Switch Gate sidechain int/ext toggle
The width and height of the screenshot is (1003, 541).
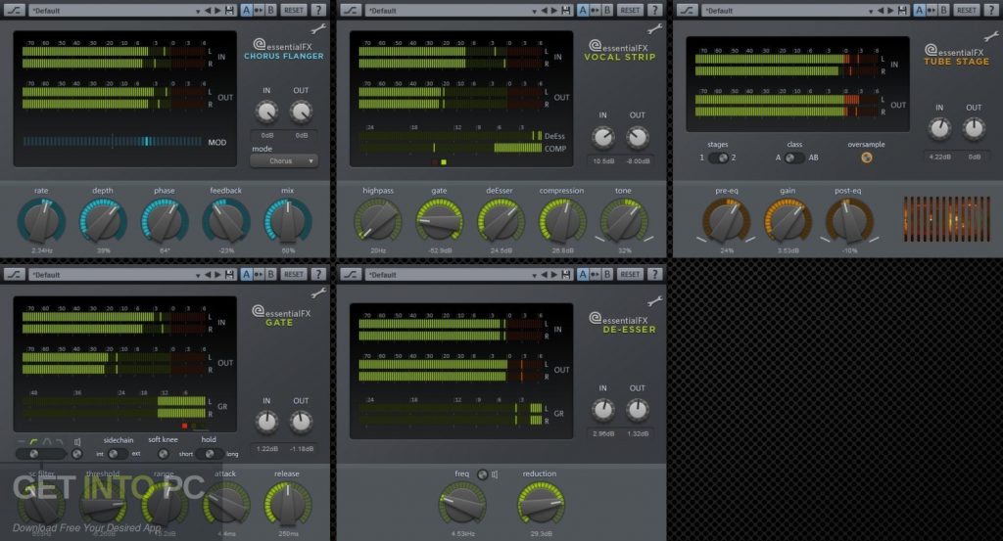coord(118,454)
